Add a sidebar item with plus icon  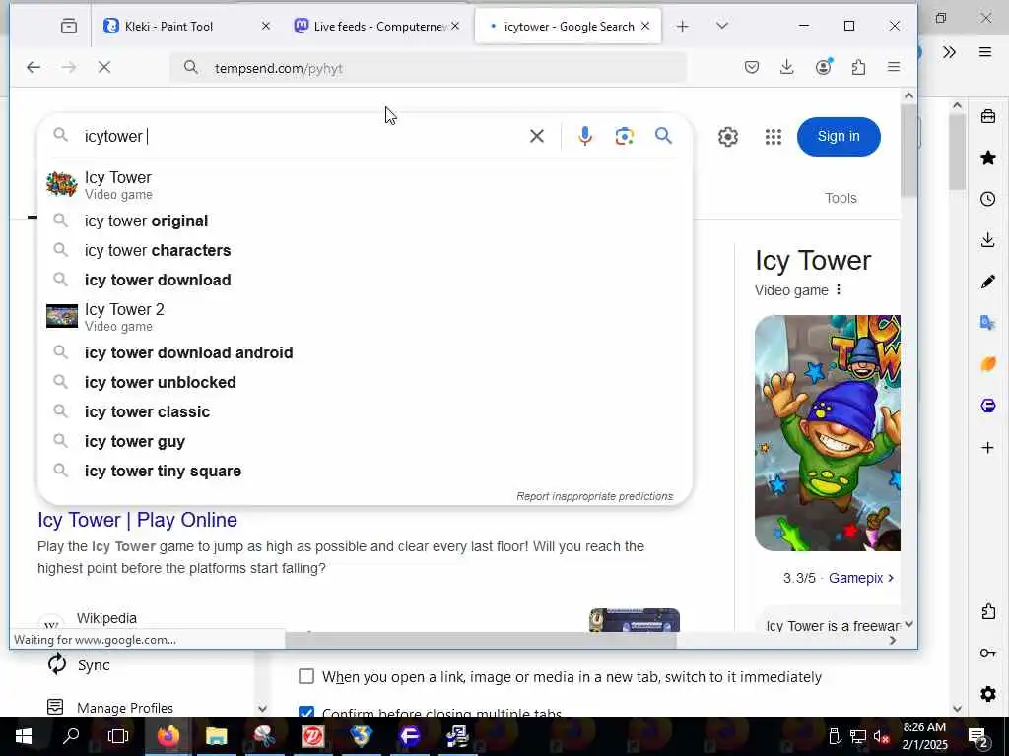point(987,448)
